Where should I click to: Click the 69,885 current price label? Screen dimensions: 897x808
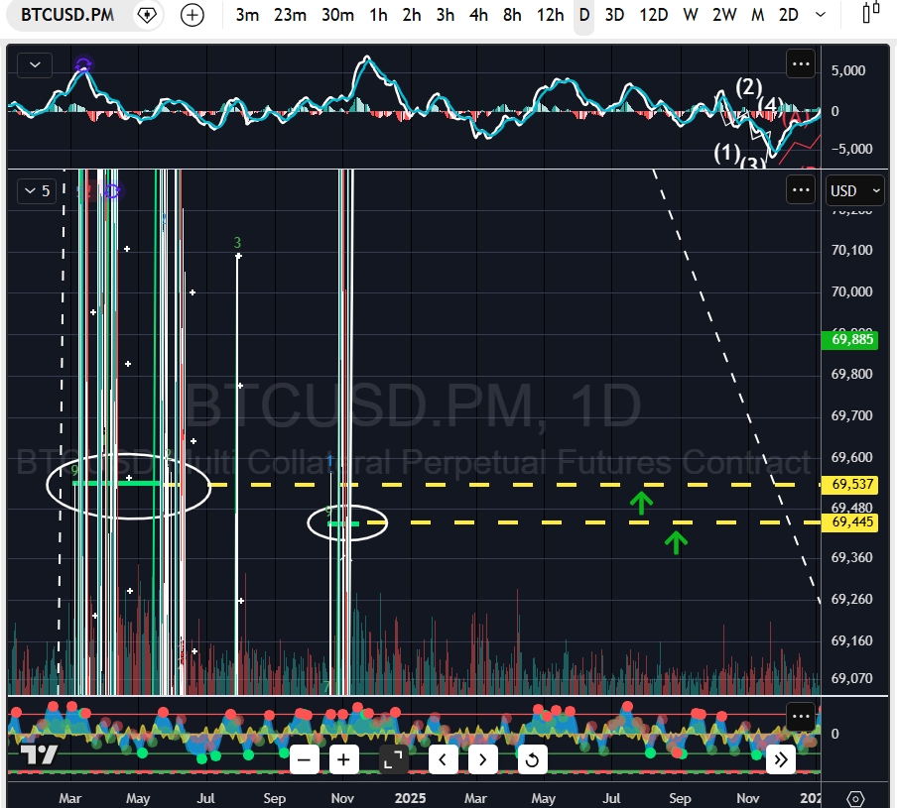[x=849, y=339]
